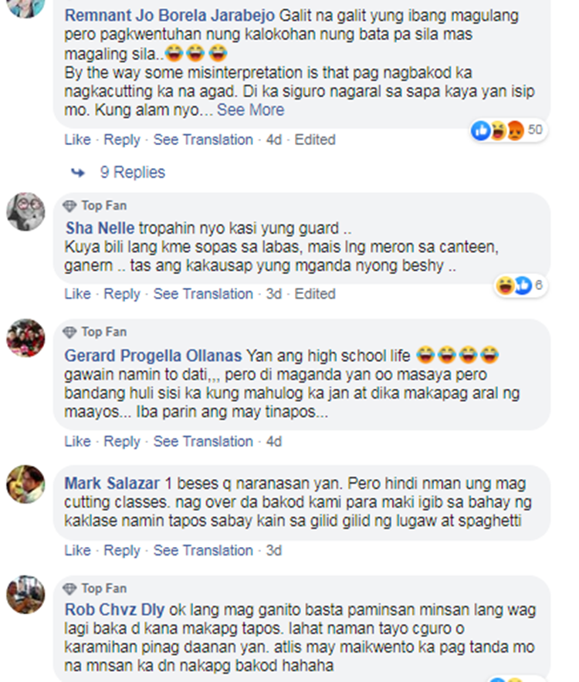This screenshot has height=682, width=579.
Task: Click Rob Chvz Dly's Top Fan diamond badge
Action: (x=69, y=589)
